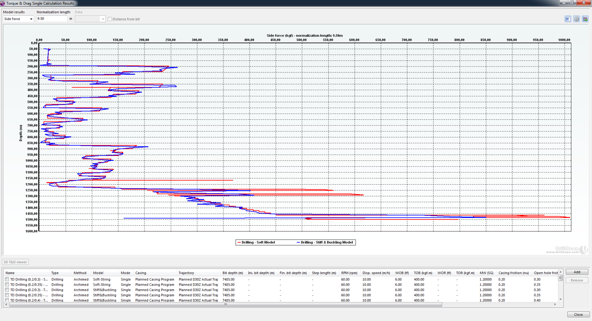Click the Trajectory column header

pyautogui.click(x=186, y=273)
